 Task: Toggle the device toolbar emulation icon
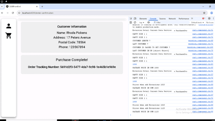[135, 19]
